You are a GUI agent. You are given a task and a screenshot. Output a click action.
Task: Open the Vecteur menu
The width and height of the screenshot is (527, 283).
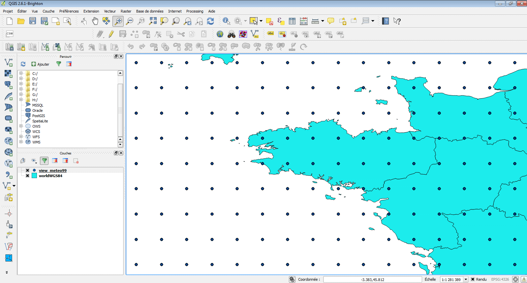pyautogui.click(x=110, y=11)
